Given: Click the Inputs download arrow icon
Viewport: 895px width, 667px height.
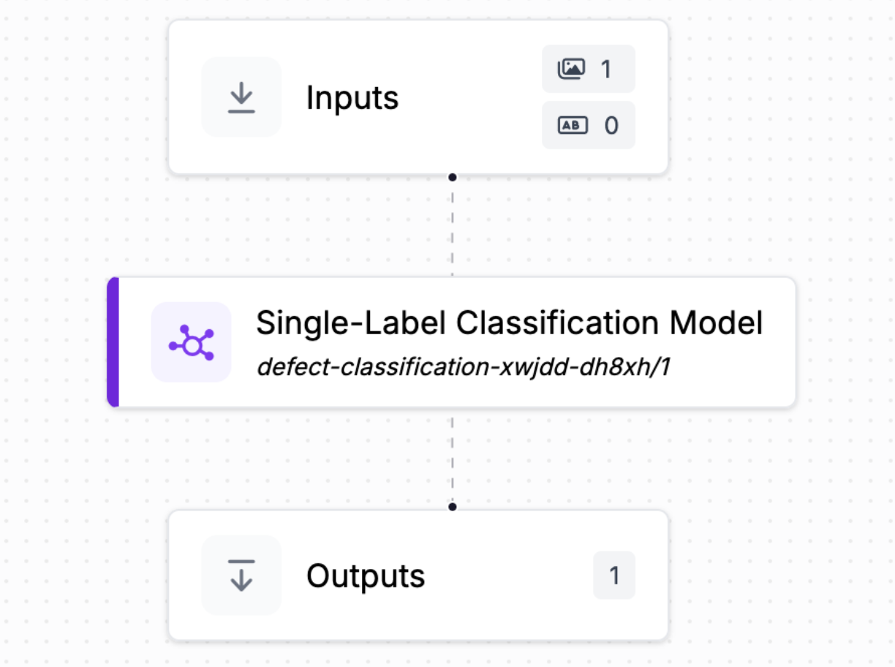Looking at the screenshot, I should click(241, 97).
